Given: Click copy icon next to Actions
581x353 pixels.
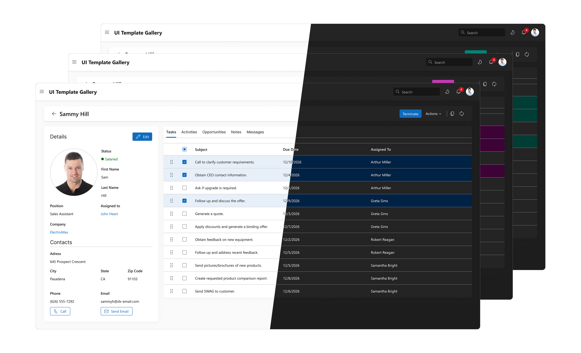Looking at the screenshot, I should (x=452, y=114).
